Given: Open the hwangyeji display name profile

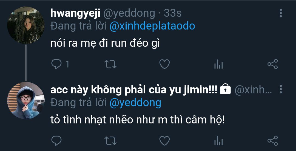Looking at the screenshot, I should [x=75, y=13].
